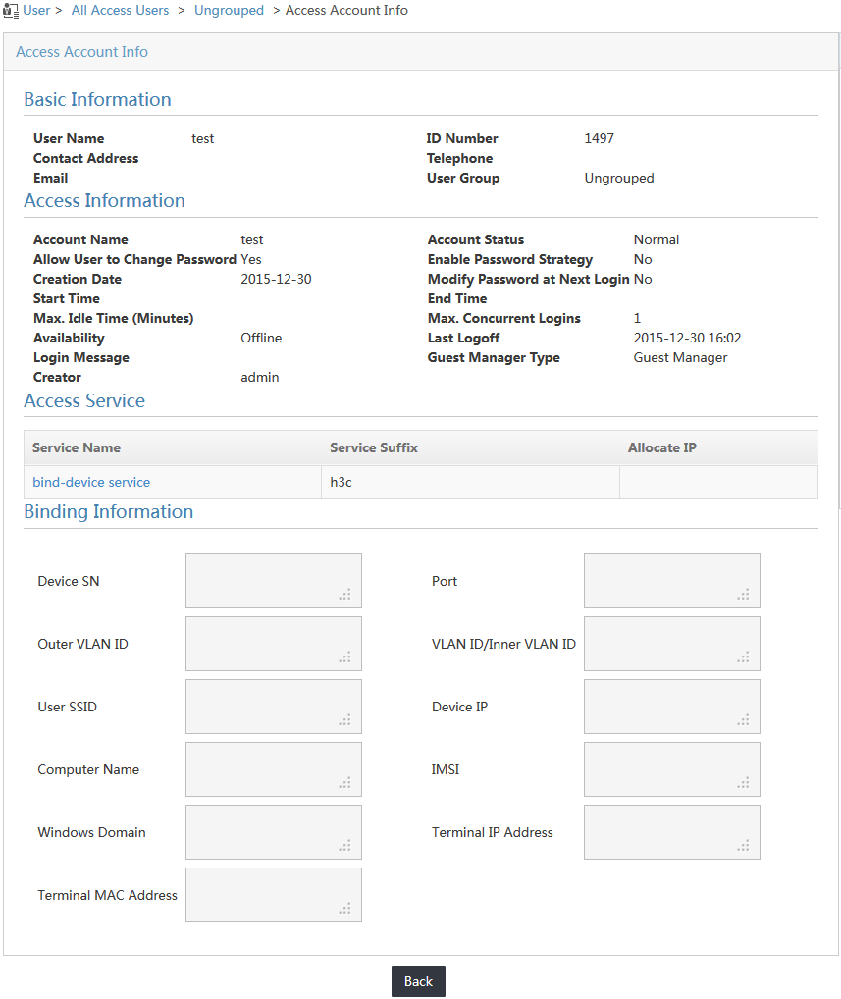Click the Terminal MAC Address text box
This screenshot has width=841, height=999.
coord(274,895)
